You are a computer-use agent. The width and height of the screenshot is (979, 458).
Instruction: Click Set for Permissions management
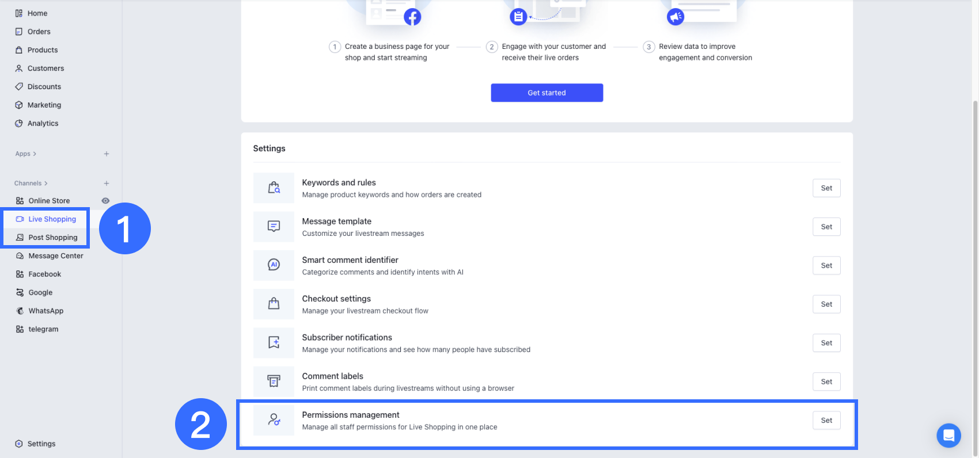[x=826, y=421]
